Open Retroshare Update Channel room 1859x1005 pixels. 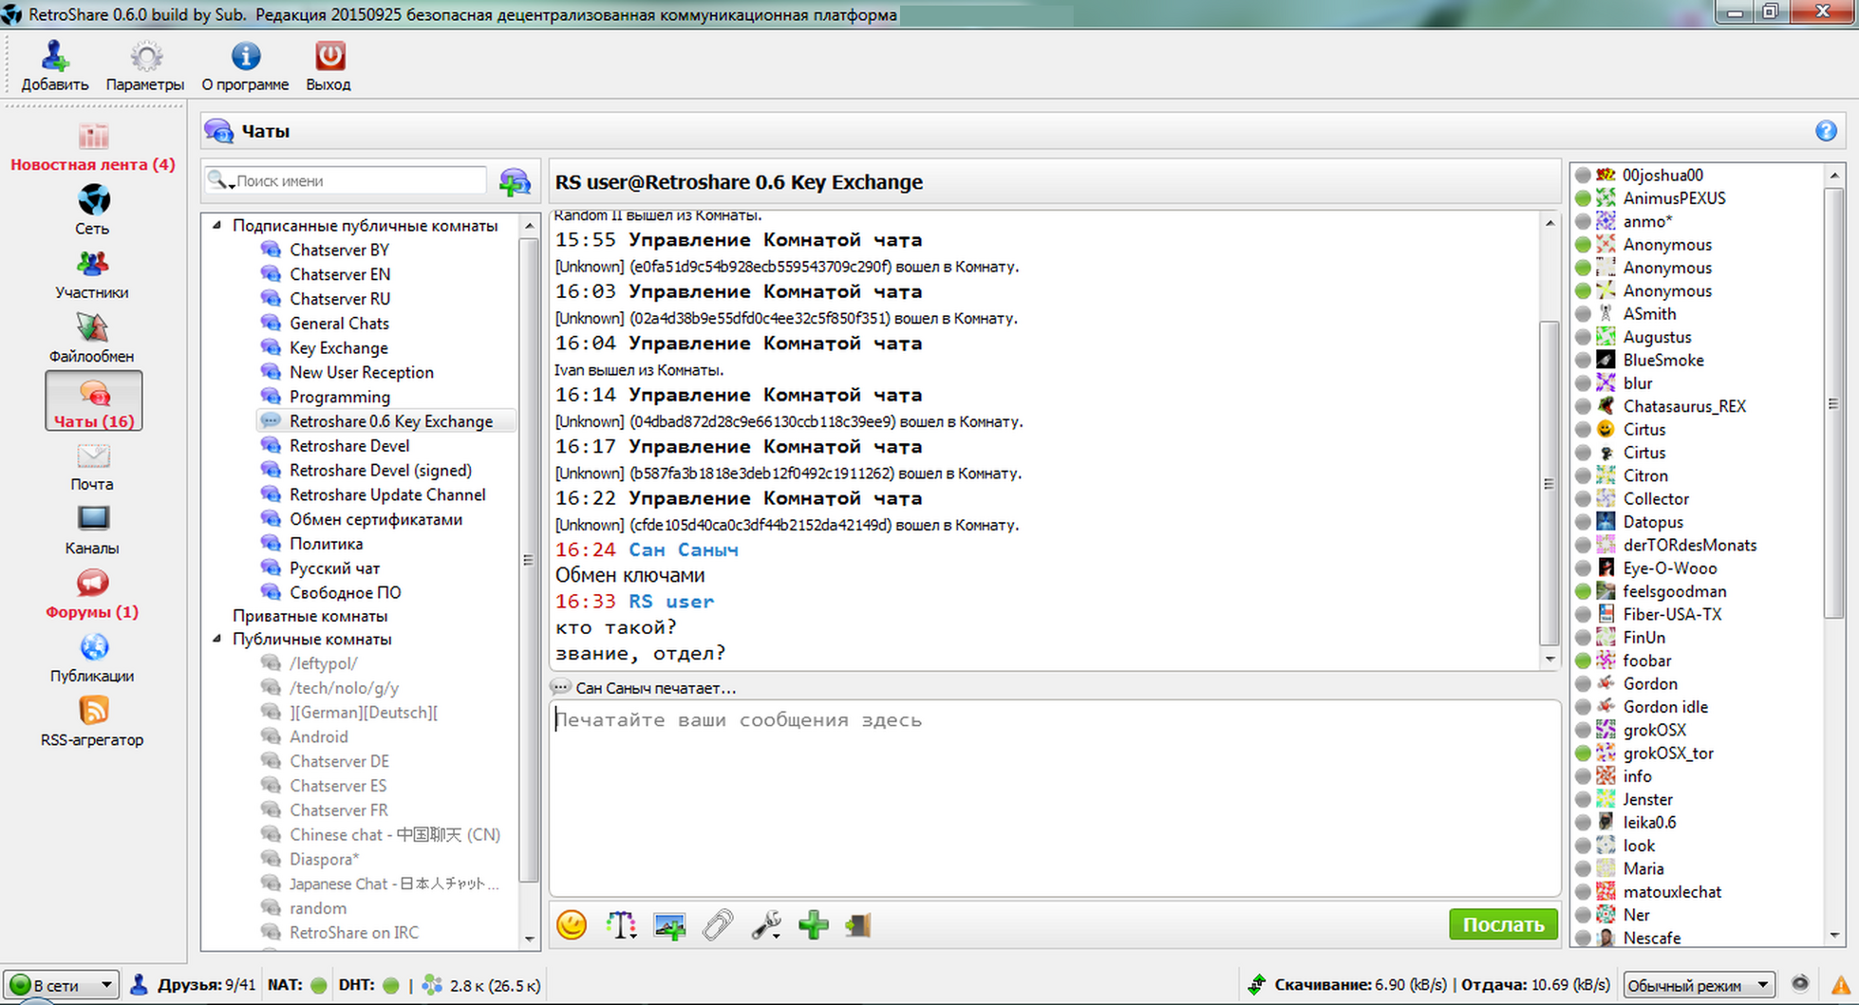[x=386, y=494]
